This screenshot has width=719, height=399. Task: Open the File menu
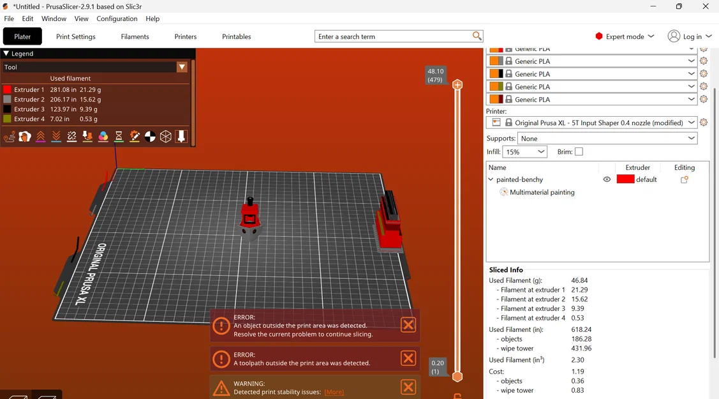[x=9, y=19]
